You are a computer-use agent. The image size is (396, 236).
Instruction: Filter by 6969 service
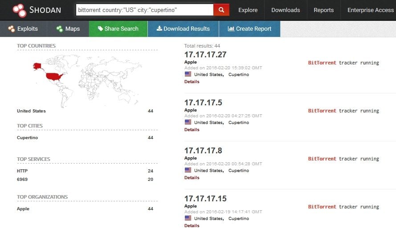pos(22,179)
